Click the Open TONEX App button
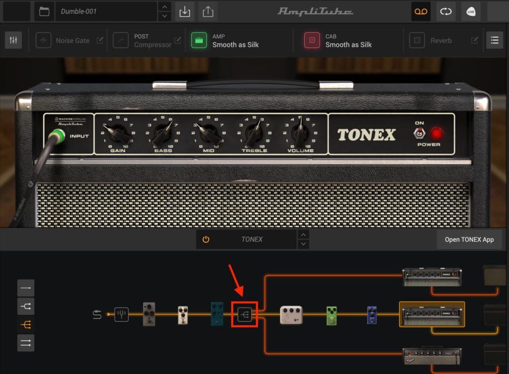The height and width of the screenshot is (374, 509). (x=470, y=239)
